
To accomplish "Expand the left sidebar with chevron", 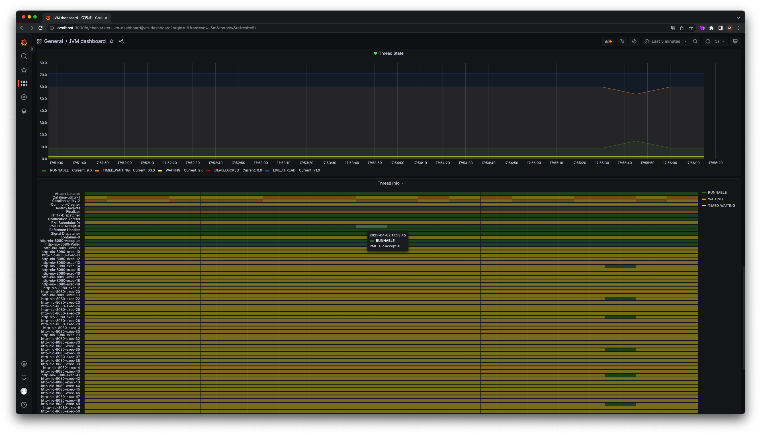I will (32, 49).
